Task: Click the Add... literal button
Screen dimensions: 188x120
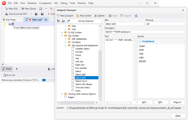Action: coord(145,102)
